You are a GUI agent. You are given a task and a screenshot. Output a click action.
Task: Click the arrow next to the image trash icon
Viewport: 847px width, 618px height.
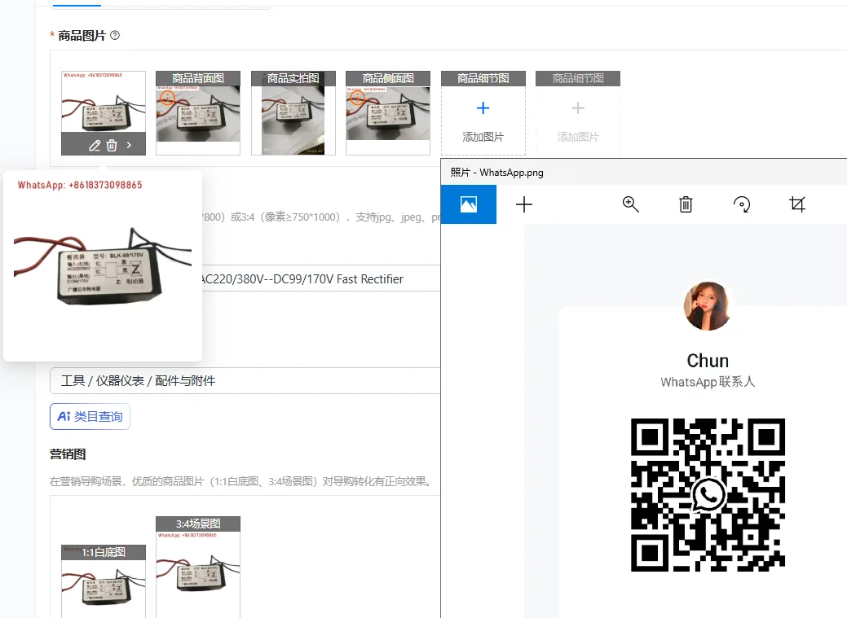[x=129, y=145]
